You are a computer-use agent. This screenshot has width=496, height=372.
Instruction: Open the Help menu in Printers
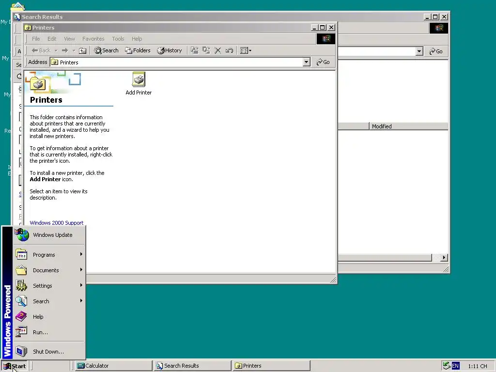[137, 39]
